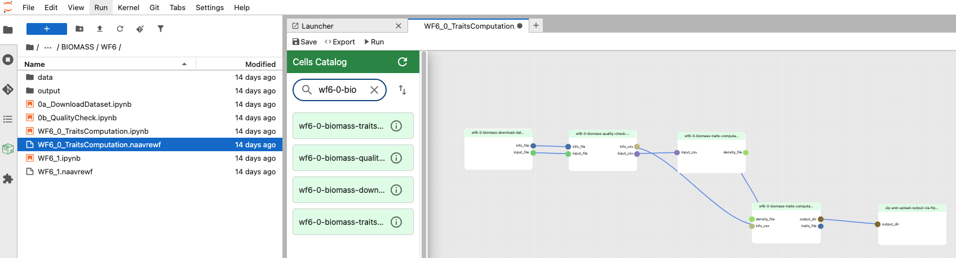
Task: Click the New Folder toolbar icon
Action: point(79,29)
